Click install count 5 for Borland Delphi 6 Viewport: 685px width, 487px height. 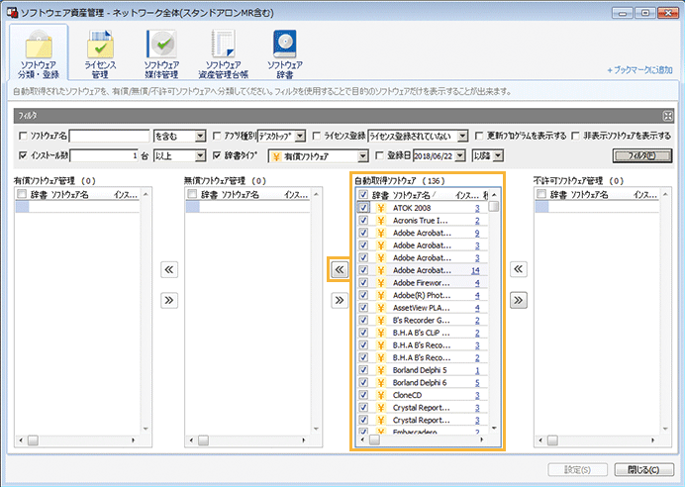click(x=477, y=383)
